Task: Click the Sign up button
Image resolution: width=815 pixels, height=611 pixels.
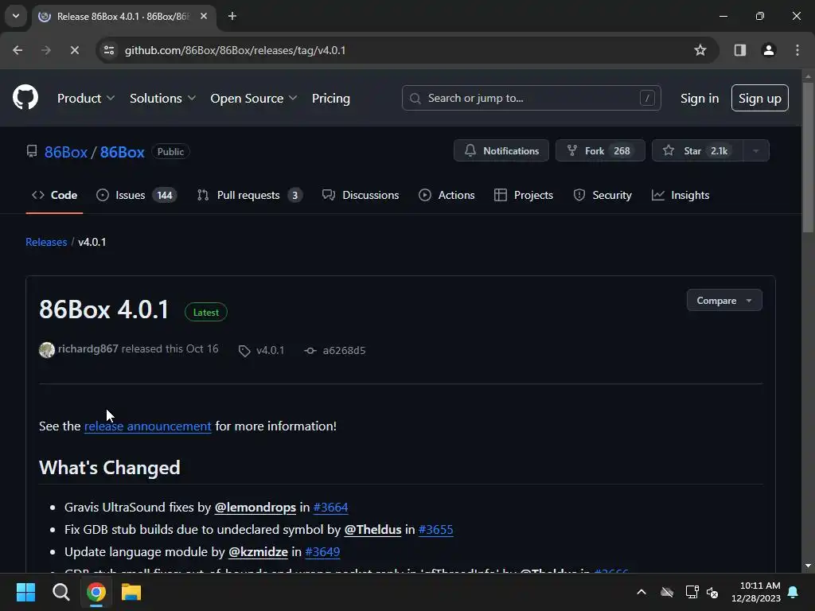Action: click(759, 98)
